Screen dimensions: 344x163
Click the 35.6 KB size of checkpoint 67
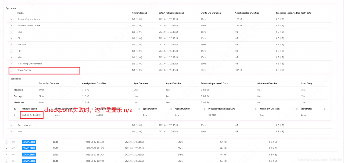pos(223,148)
